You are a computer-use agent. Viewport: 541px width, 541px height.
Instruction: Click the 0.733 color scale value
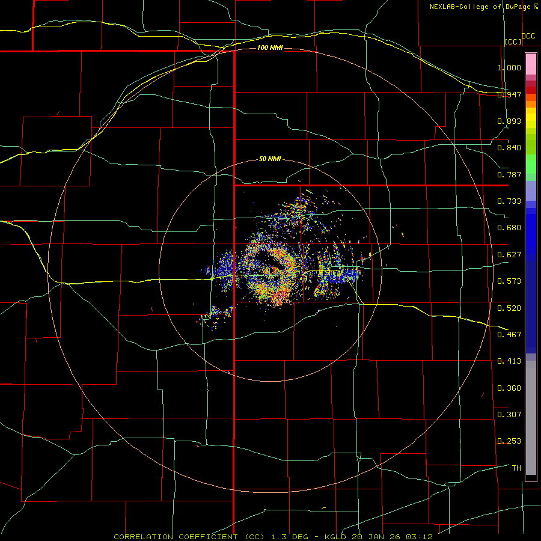tap(509, 201)
